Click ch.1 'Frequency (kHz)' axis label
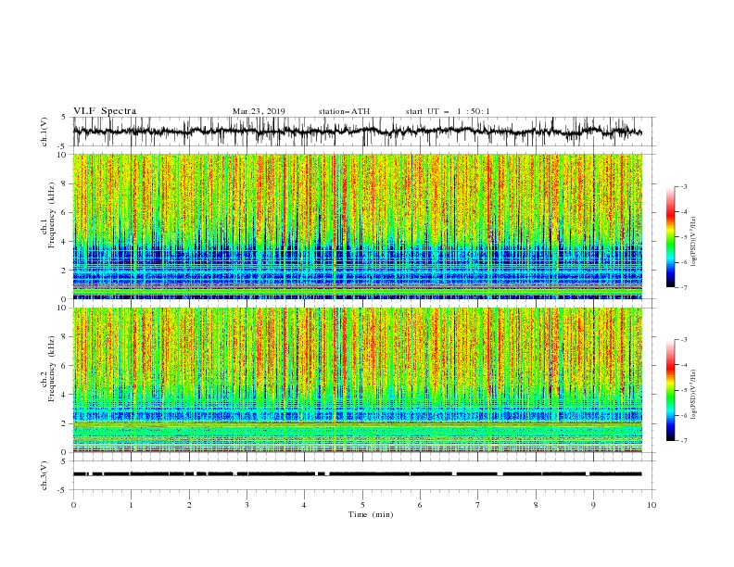The width and height of the screenshot is (734, 567). pos(52,215)
